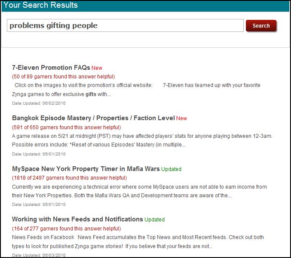The image size is (291, 258).
Task: Click snippet 'types to look for published Zynga game stories!'
Action: (67, 246)
